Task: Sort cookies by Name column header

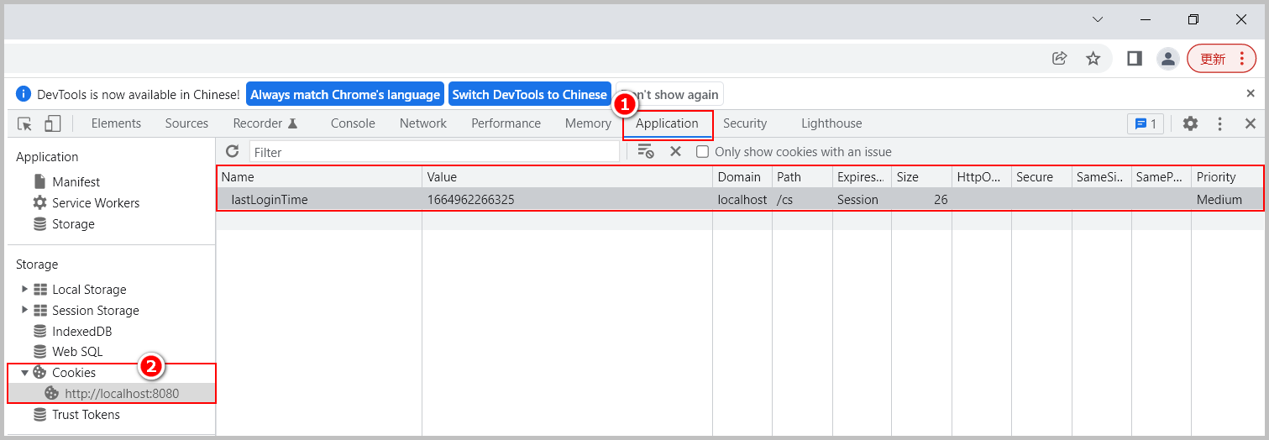Action: [319, 177]
